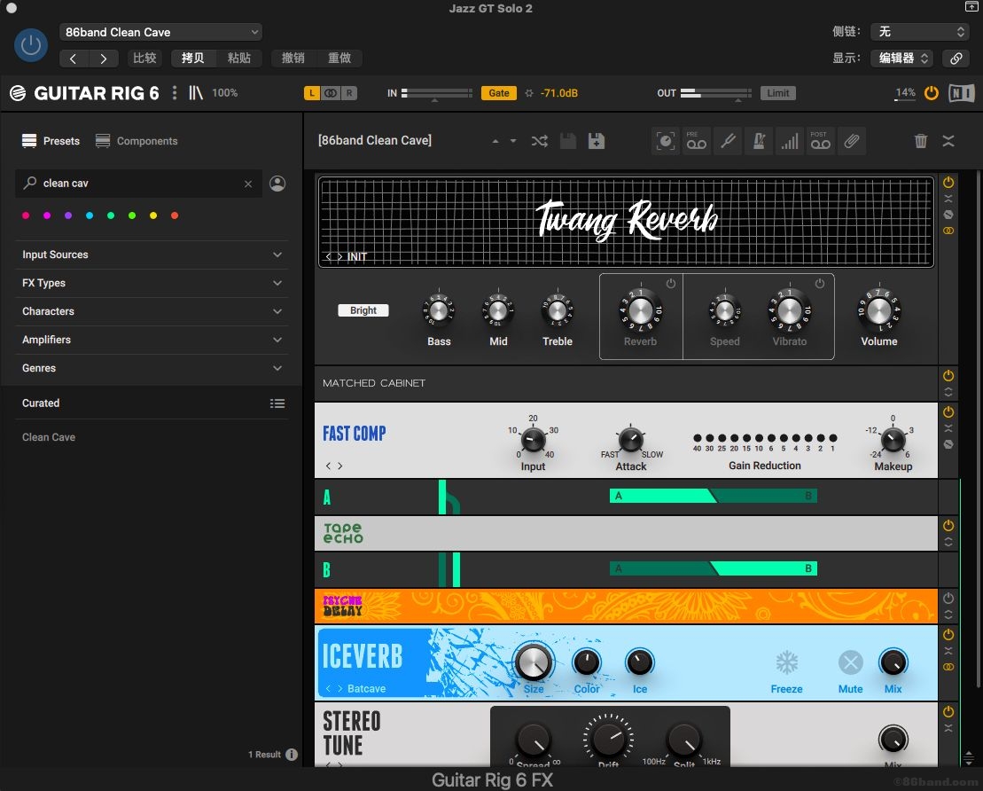The width and height of the screenshot is (983, 791).
Task: Select the Presets tab
Action: click(51, 141)
